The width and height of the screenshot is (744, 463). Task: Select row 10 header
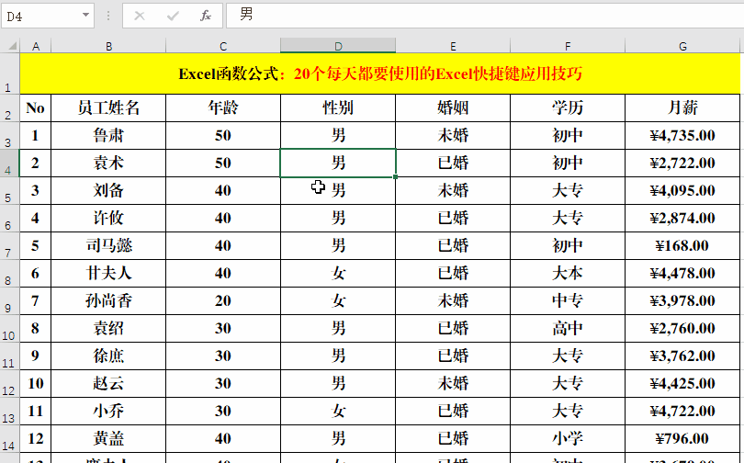[9, 328]
